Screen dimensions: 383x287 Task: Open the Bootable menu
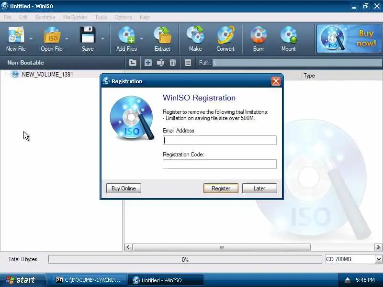pyautogui.click(x=45, y=17)
